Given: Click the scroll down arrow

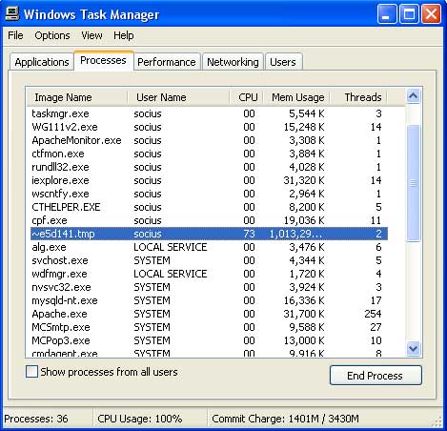Looking at the screenshot, I should pyautogui.click(x=413, y=349).
